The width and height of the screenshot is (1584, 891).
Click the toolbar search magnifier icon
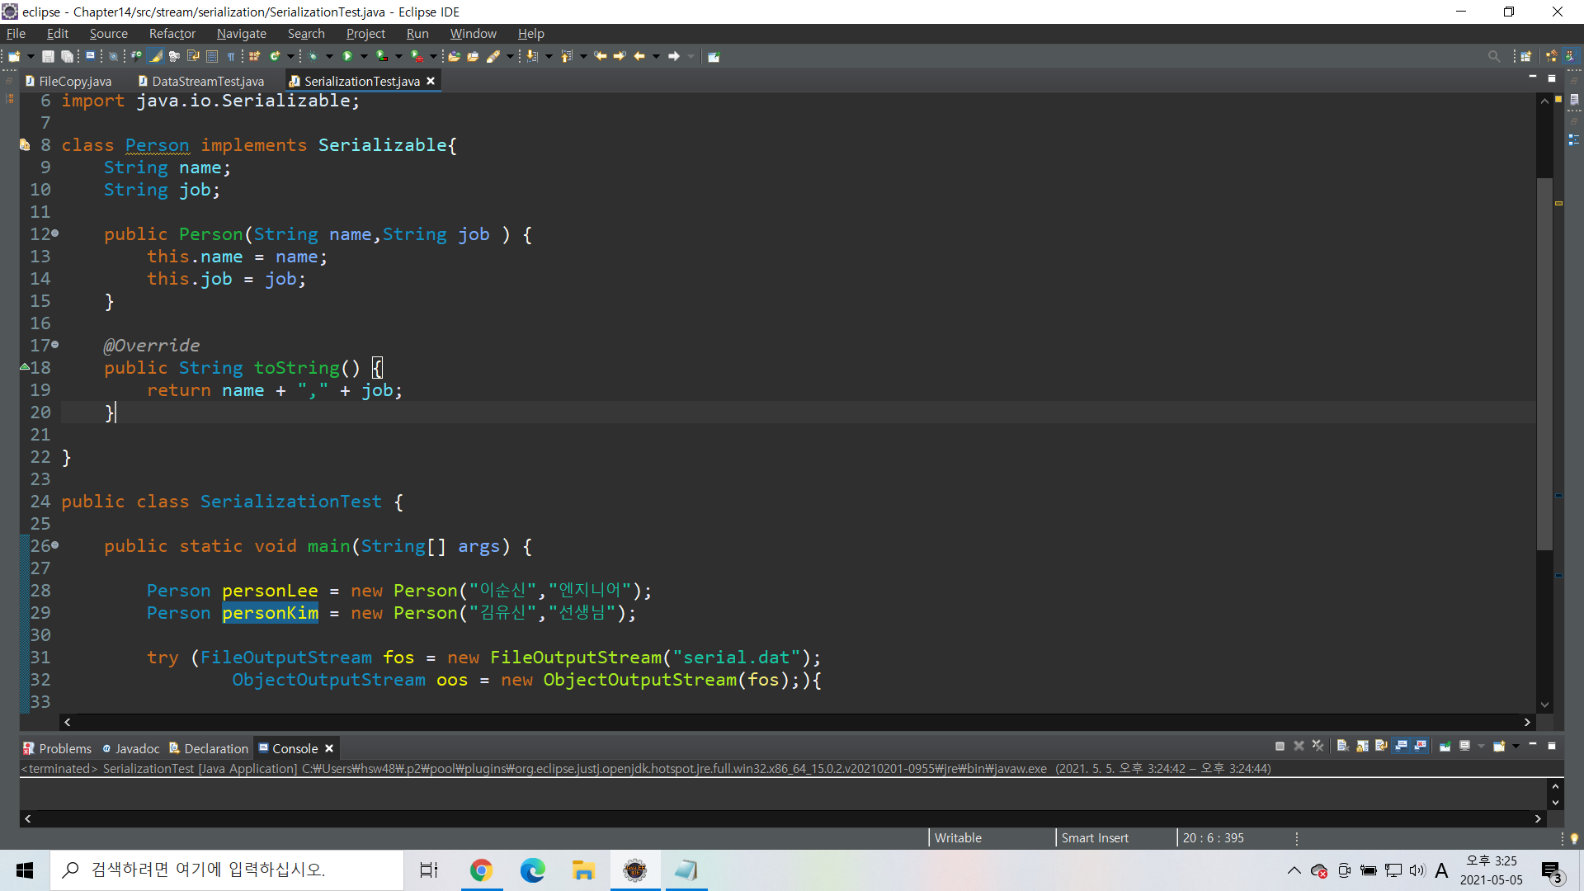click(x=1493, y=56)
